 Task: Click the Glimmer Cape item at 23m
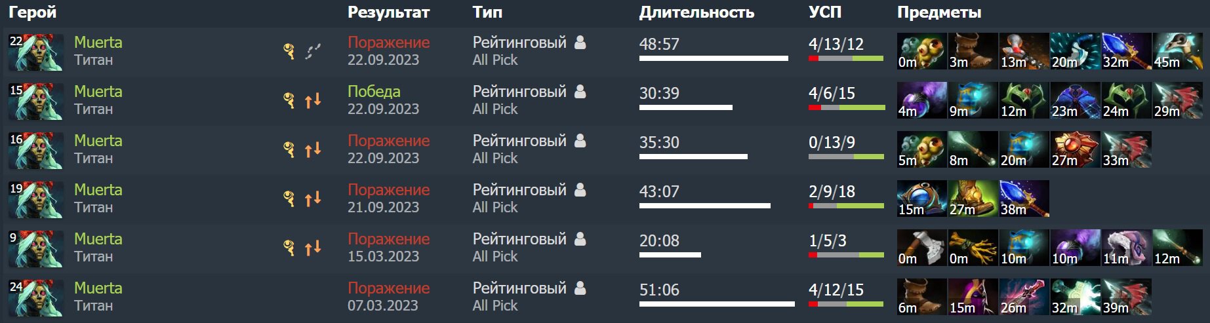[x=1075, y=100]
